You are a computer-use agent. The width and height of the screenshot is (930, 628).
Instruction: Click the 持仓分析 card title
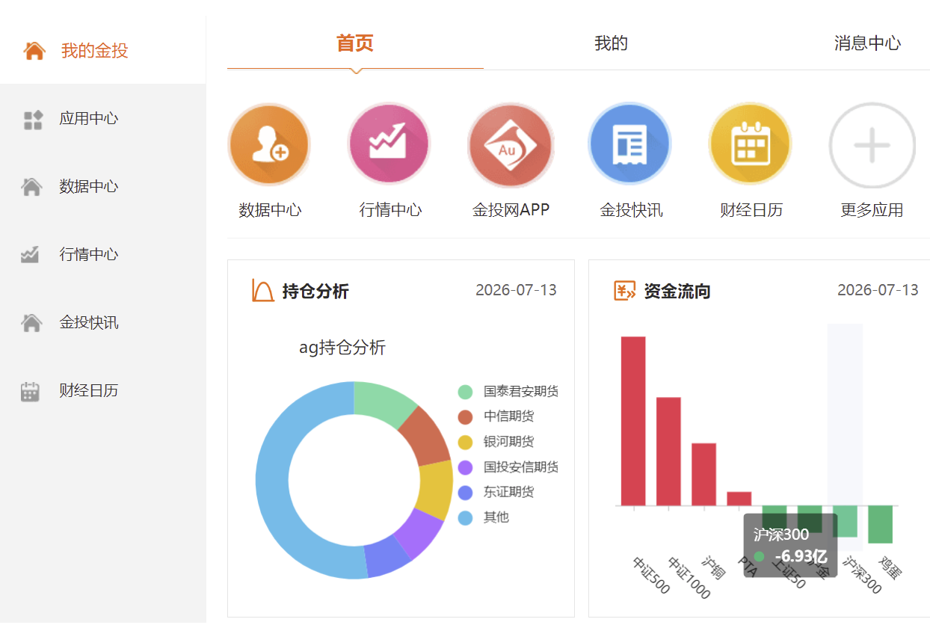315,292
